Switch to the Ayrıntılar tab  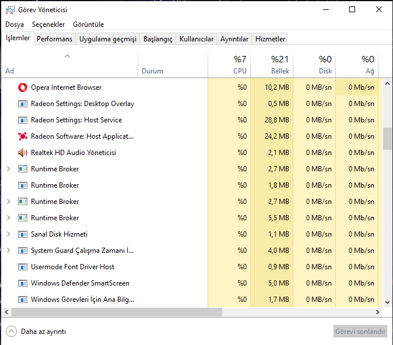click(234, 39)
